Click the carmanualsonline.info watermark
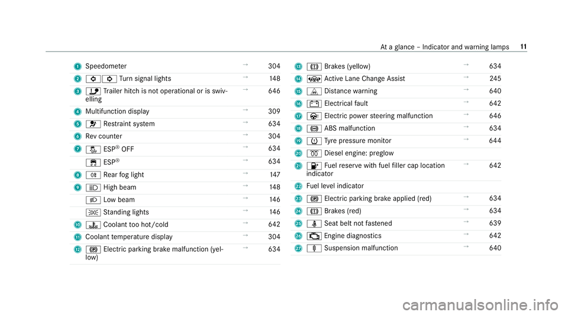568x315 pixels. (x=480, y=305)
